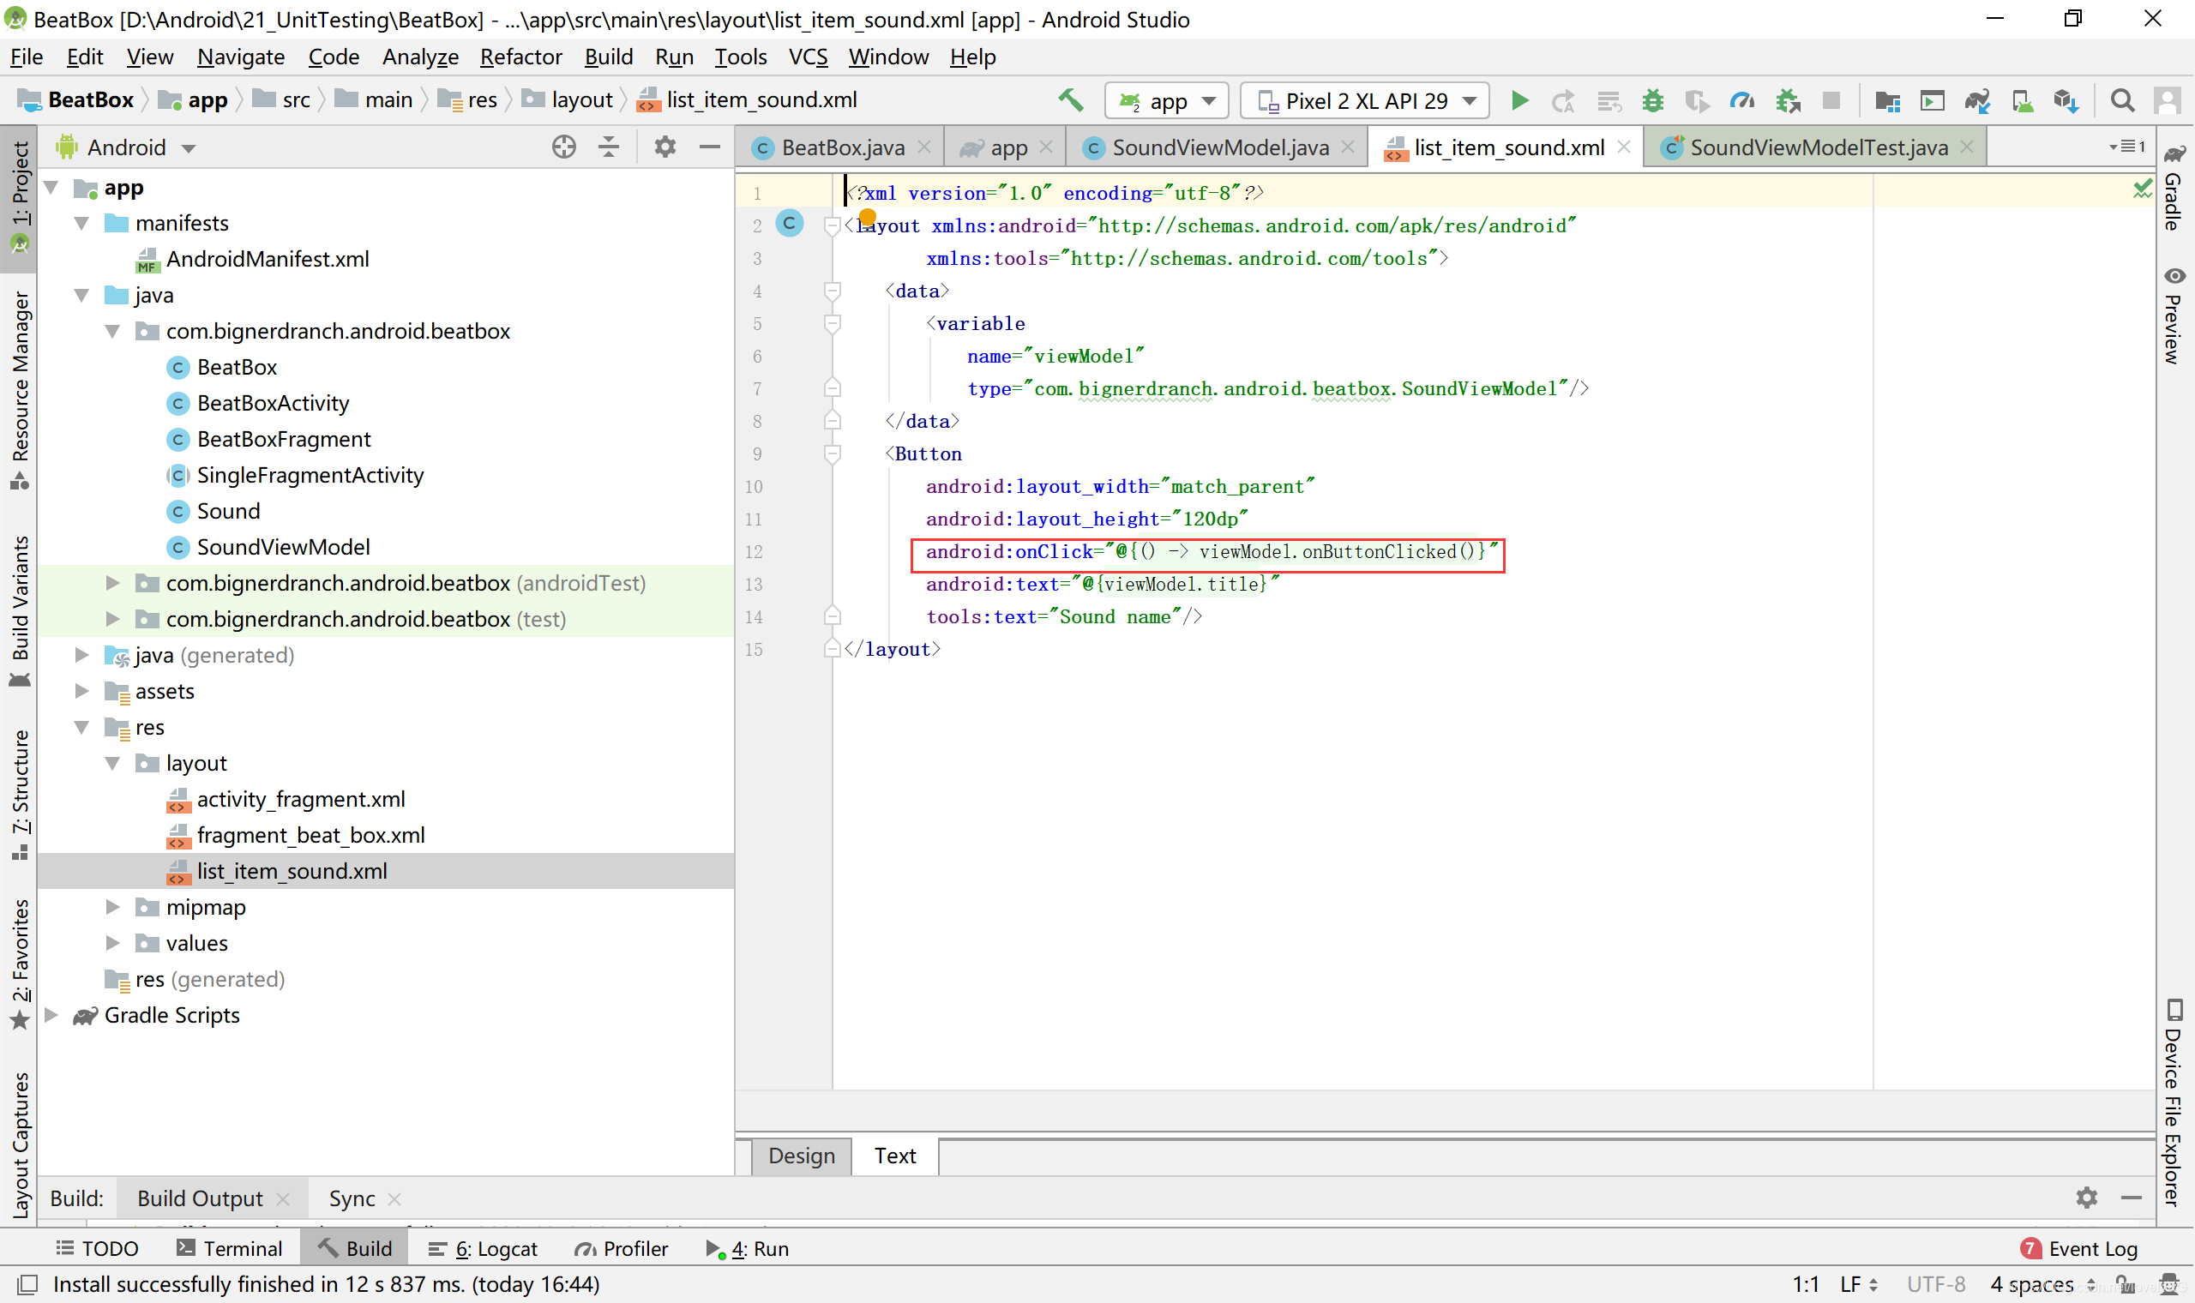Open the Search Everywhere magnifier icon
This screenshot has height=1303, width=2195.
pyautogui.click(x=2122, y=101)
